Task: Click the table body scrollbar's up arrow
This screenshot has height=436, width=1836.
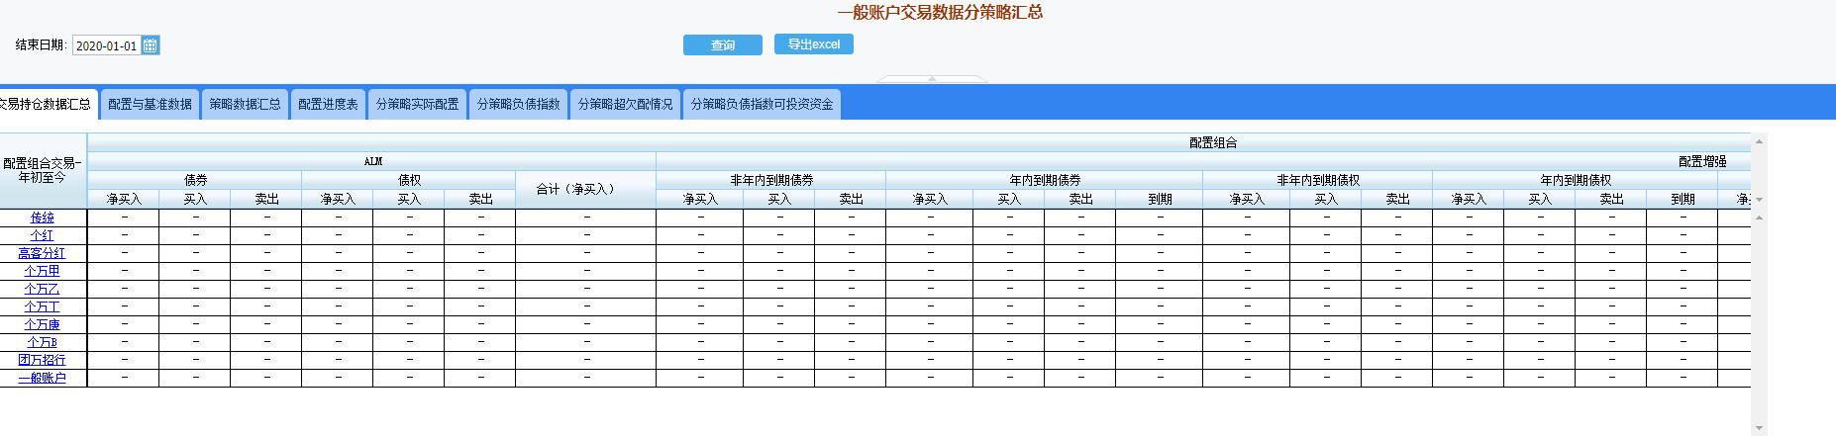Action: coord(1759,217)
